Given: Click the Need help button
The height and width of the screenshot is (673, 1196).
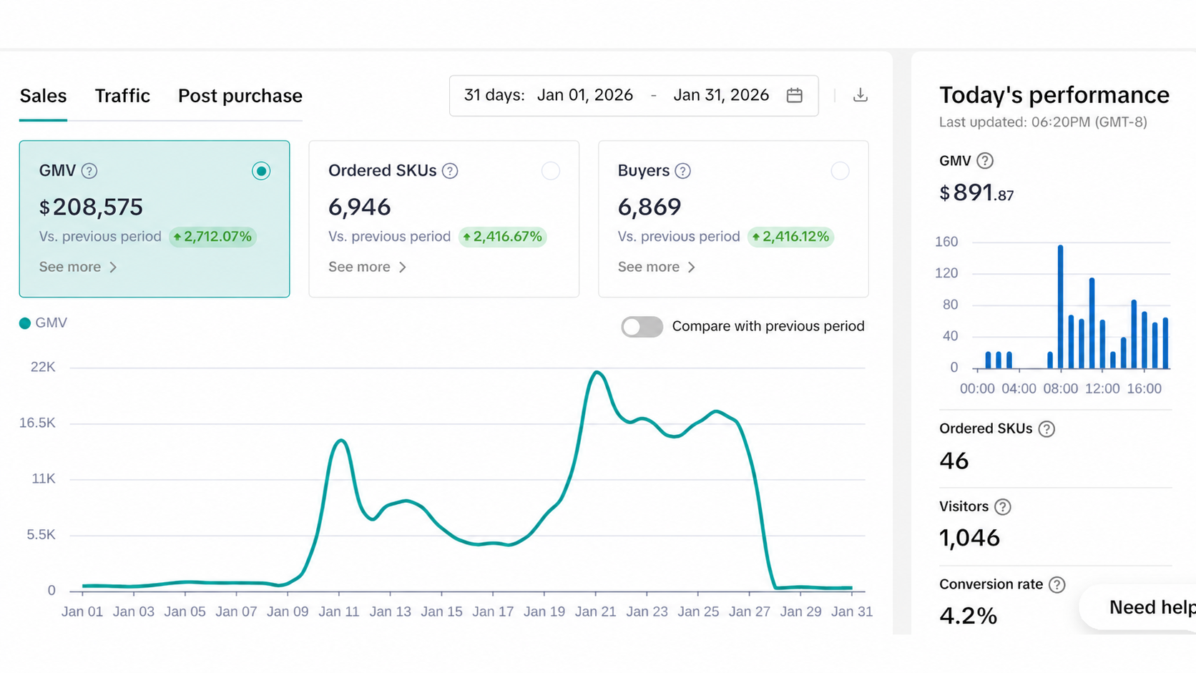Looking at the screenshot, I should (x=1138, y=607).
